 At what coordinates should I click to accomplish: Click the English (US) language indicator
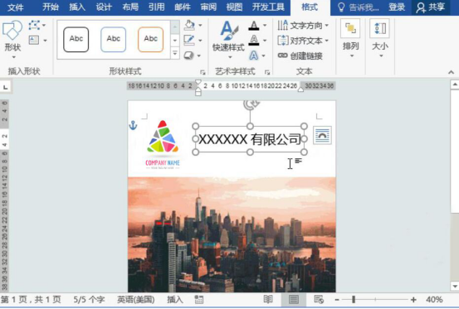click(136, 300)
